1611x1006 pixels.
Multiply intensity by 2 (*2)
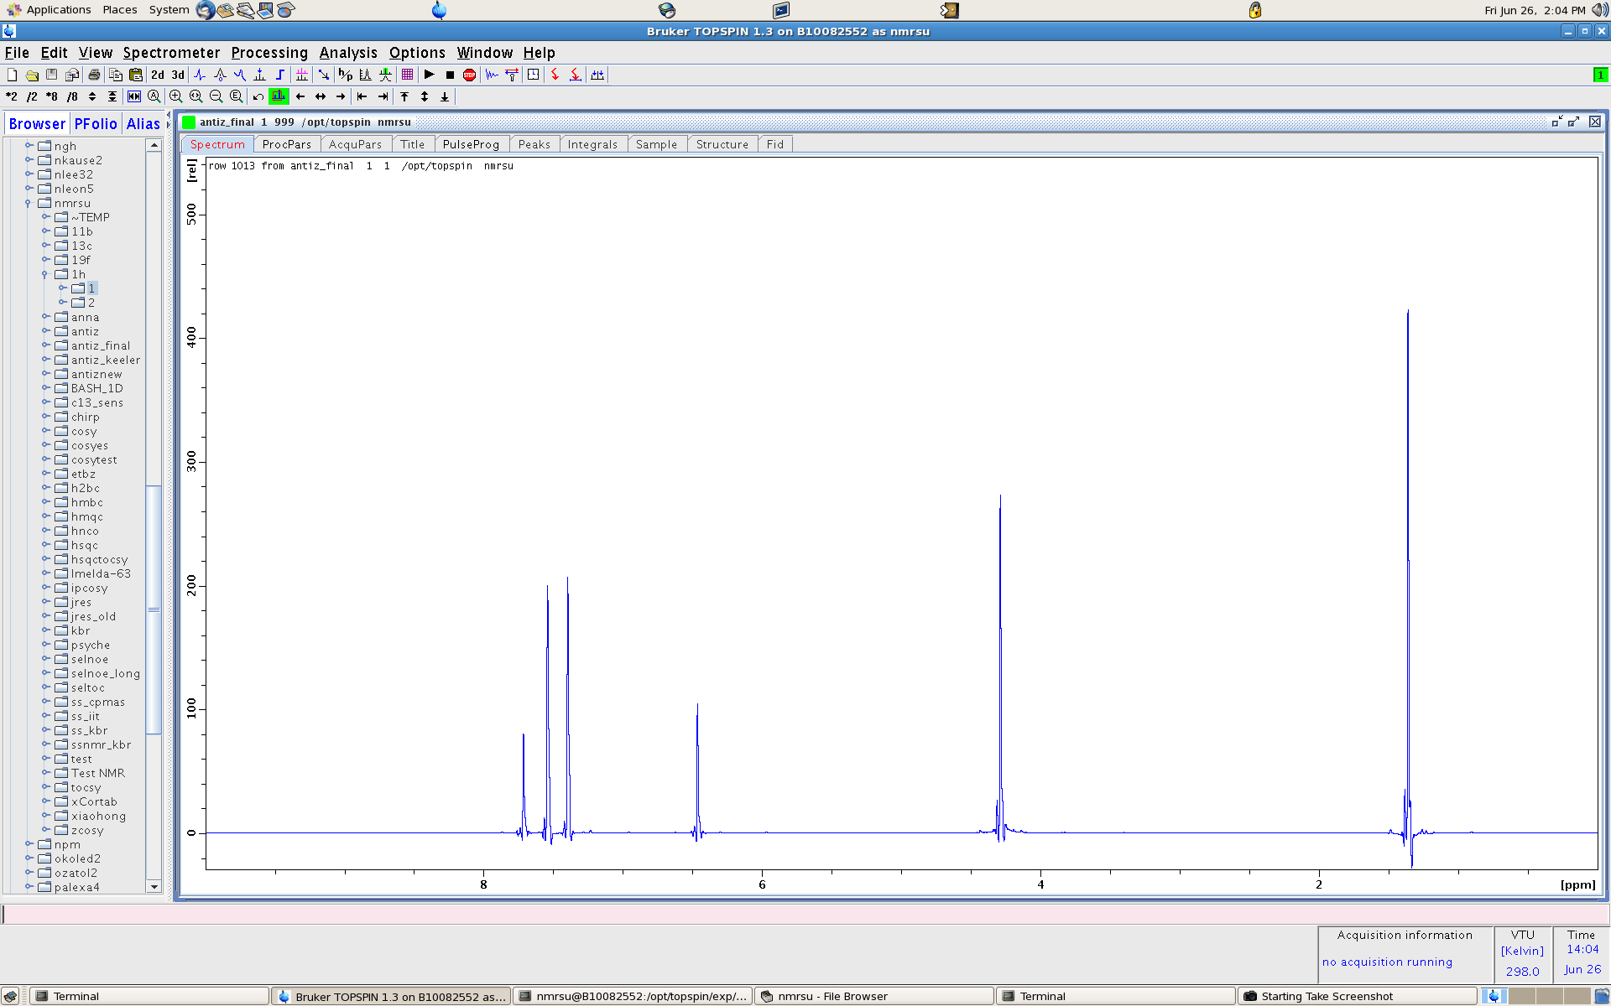12,96
